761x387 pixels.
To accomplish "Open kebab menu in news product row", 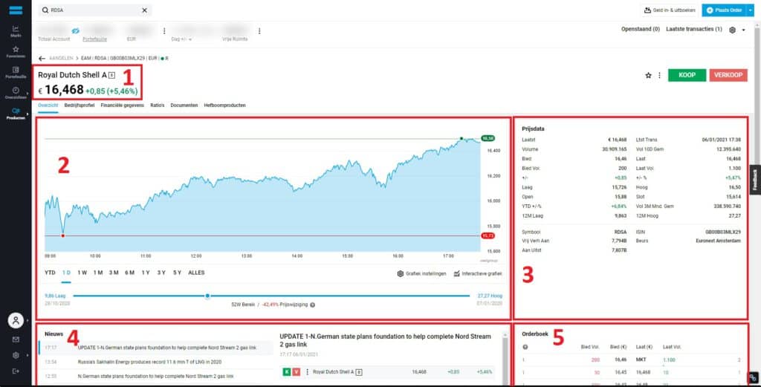I will 307,372.
